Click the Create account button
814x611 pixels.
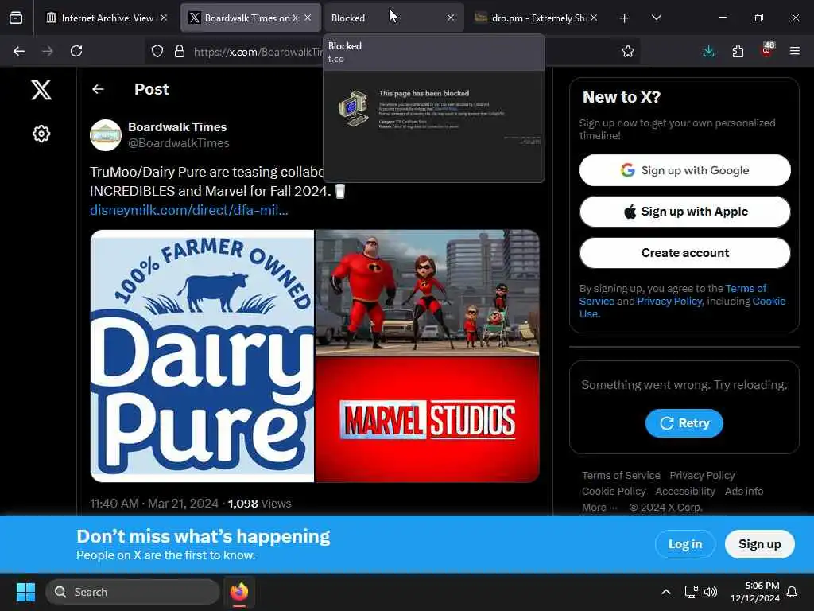point(684,253)
